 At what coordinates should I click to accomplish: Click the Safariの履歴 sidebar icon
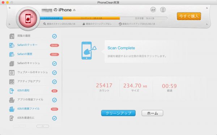click(x=12, y=54)
